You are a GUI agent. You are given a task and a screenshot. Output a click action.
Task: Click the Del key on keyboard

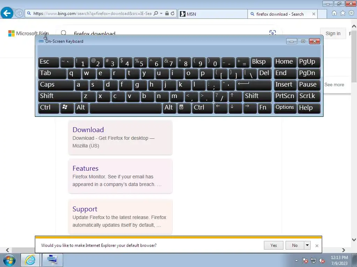pyautogui.click(x=265, y=74)
